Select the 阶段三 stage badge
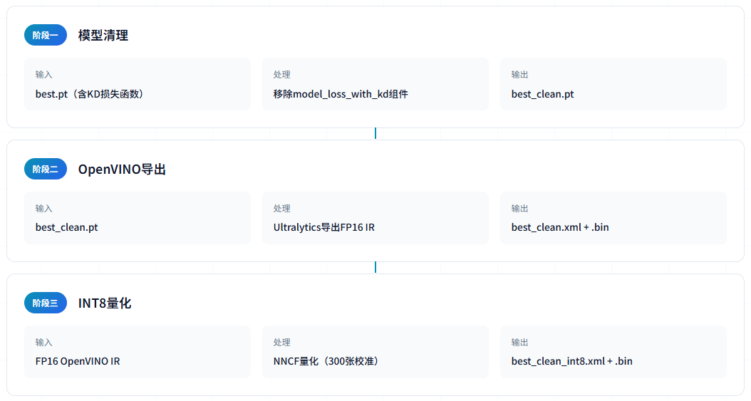 click(x=45, y=303)
